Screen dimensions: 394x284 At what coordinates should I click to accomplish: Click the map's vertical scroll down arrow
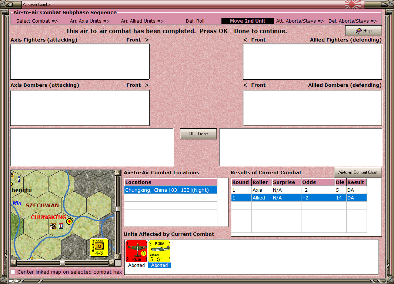[x=118, y=257]
